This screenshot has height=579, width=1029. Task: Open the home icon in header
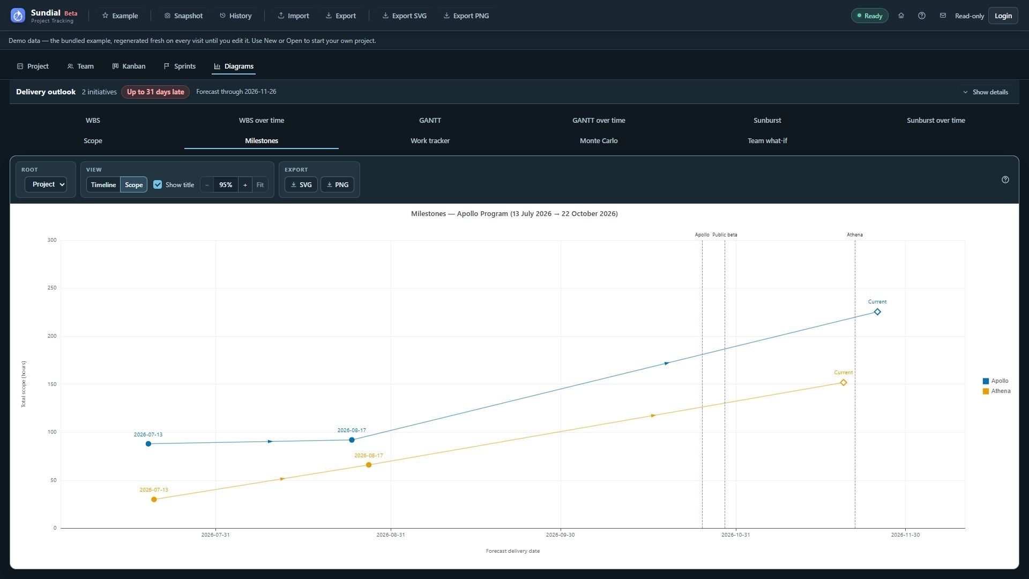(x=901, y=16)
